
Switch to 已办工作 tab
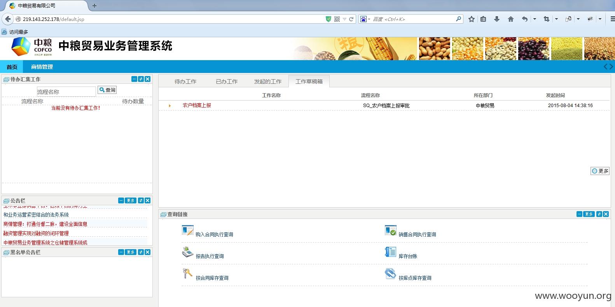pos(227,82)
